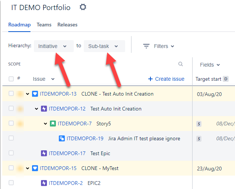Click the plus icon of Create issue
Image resolution: width=235 pixels, height=189 pixels.
point(150,79)
